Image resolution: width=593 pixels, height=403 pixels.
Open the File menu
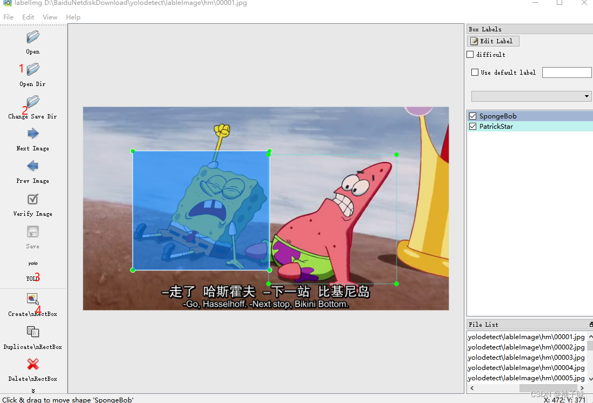pyautogui.click(x=8, y=17)
